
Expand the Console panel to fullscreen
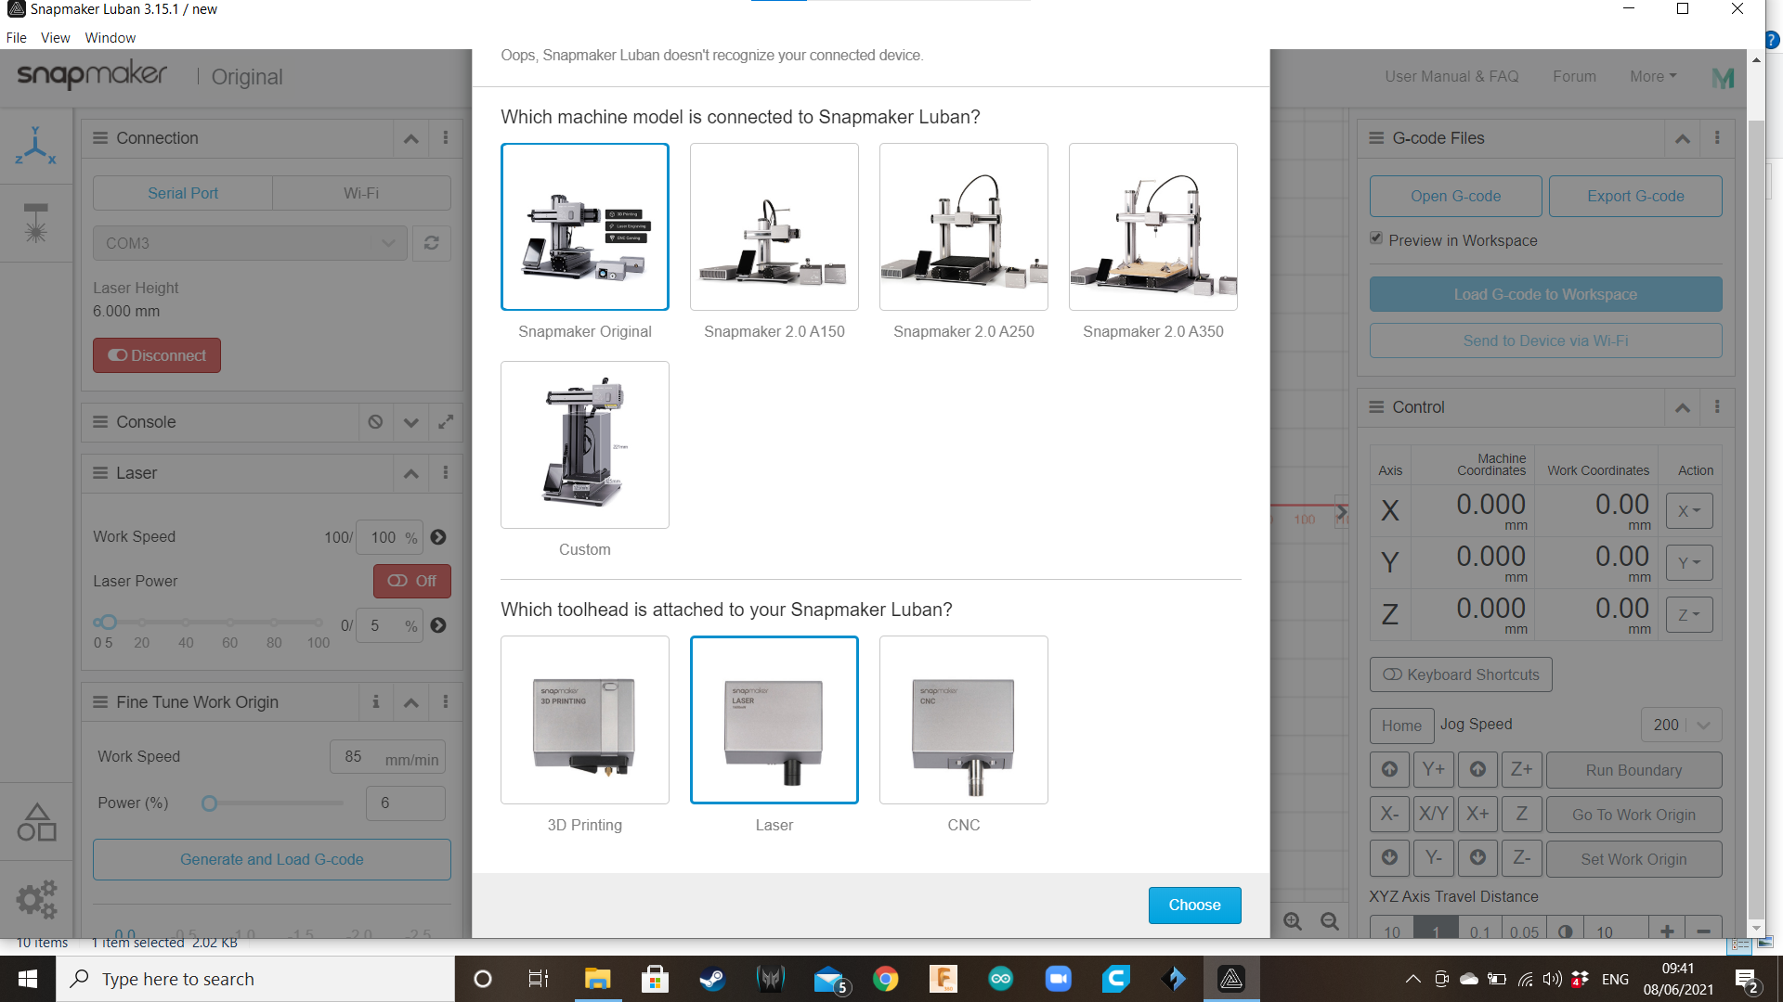446,422
